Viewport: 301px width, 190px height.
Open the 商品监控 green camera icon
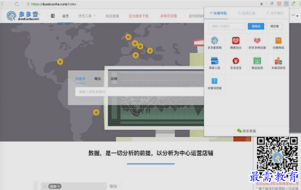coord(257,61)
